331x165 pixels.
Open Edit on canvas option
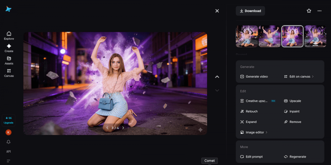(299, 77)
